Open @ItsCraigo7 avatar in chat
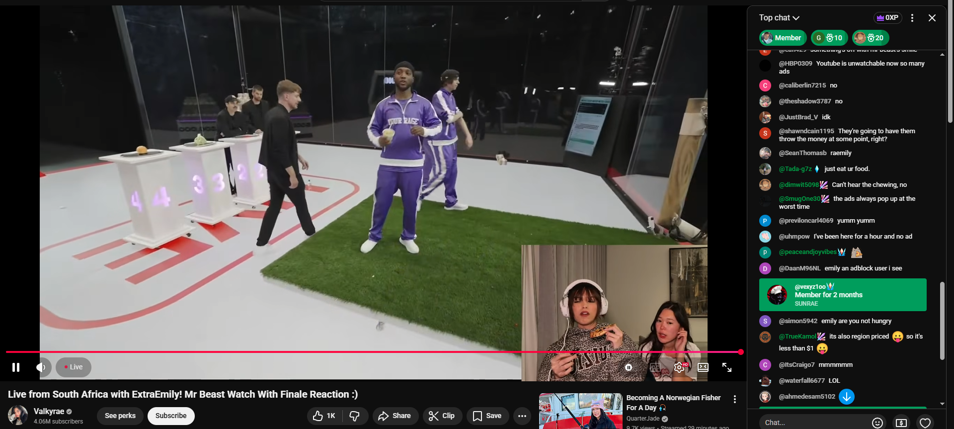Image resolution: width=954 pixels, height=429 pixels. tap(765, 365)
